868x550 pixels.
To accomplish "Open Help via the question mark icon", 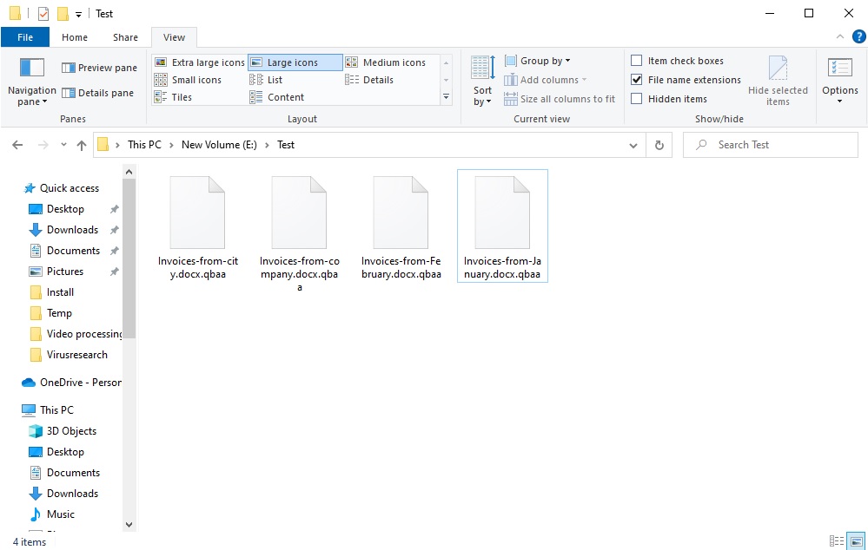I will click(858, 36).
